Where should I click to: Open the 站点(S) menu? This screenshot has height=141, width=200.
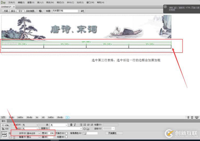click(80, 2)
